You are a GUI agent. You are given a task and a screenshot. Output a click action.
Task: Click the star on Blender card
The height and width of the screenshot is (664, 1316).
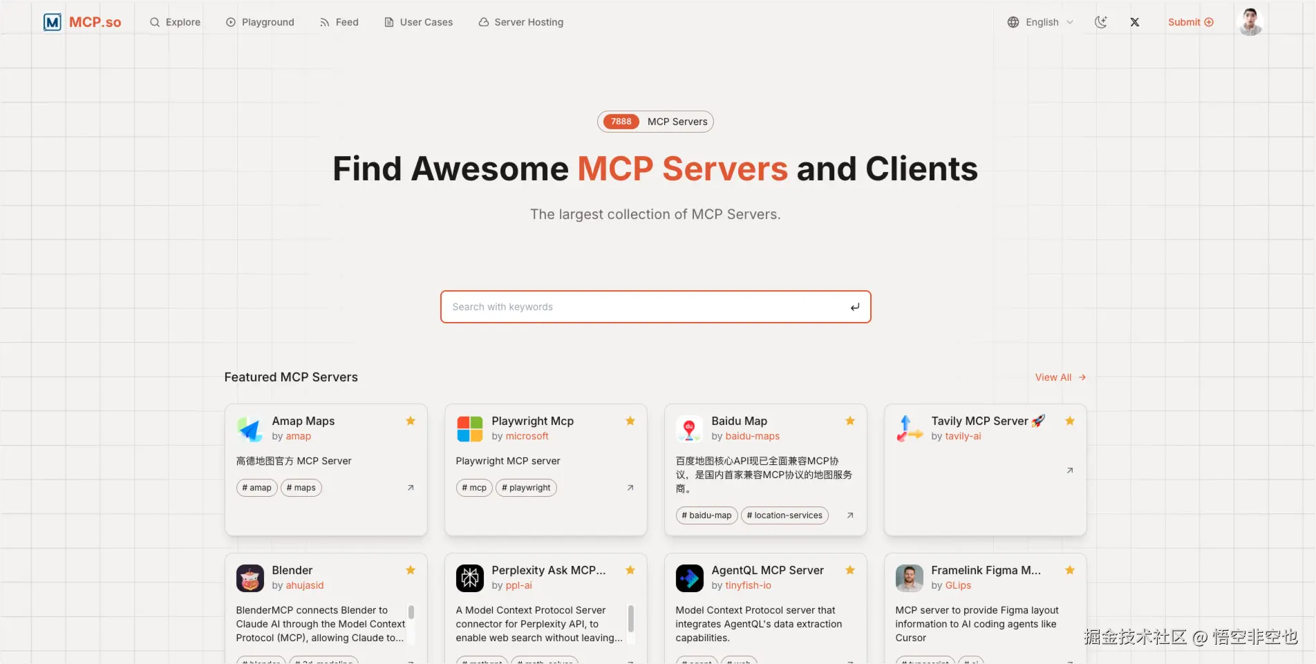pyautogui.click(x=411, y=570)
